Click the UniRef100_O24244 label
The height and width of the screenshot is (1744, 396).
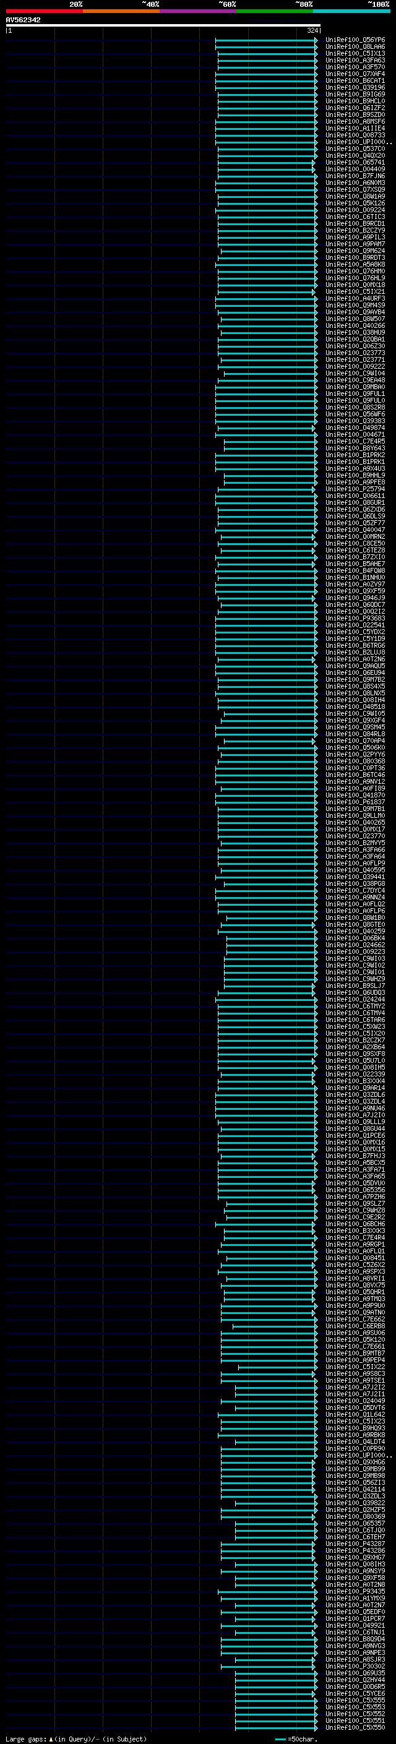click(355, 999)
